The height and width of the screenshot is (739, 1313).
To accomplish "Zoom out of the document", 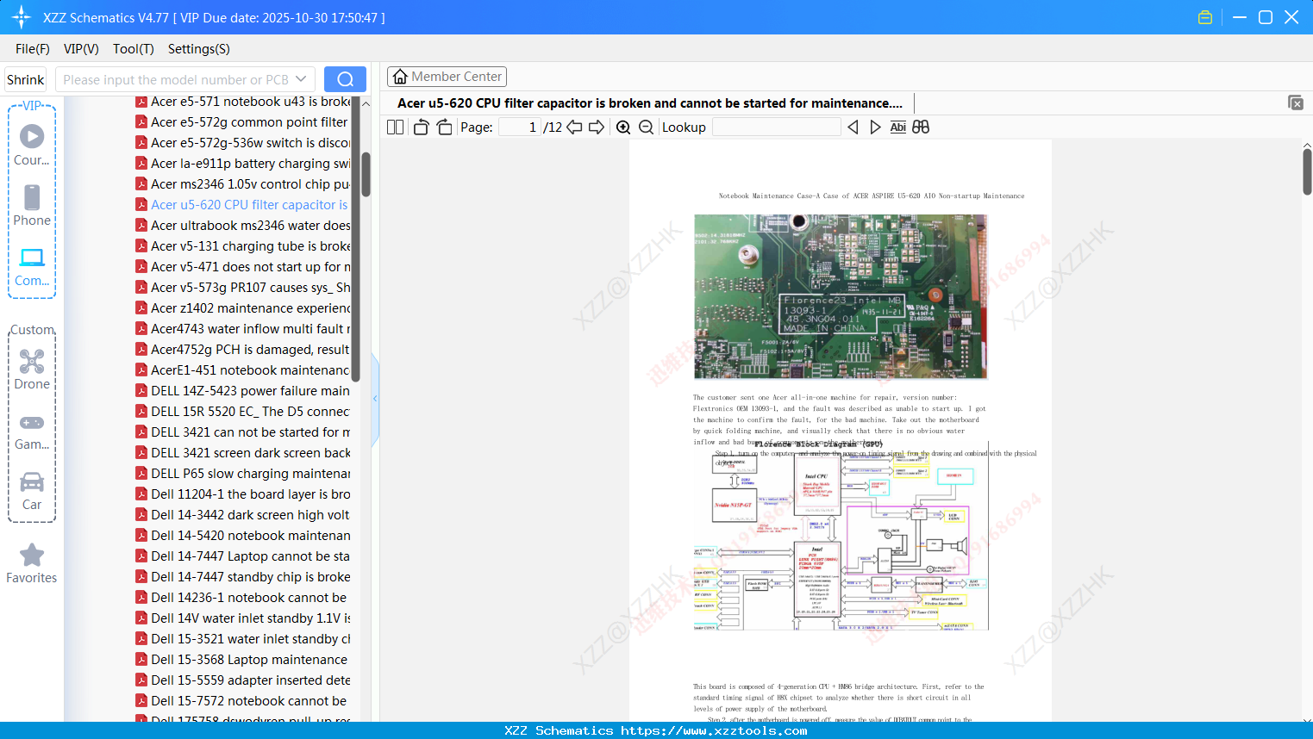I will click(646, 127).
